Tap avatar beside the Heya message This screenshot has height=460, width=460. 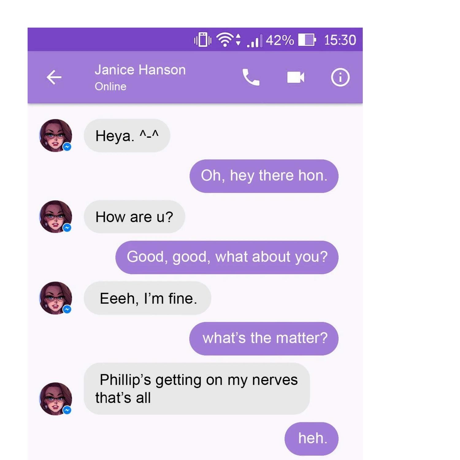(56, 136)
